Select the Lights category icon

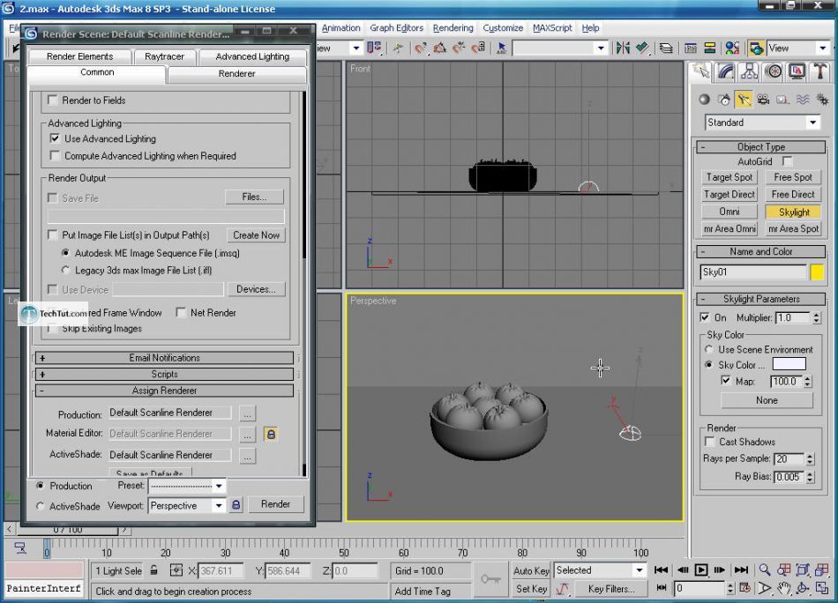(x=744, y=100)
